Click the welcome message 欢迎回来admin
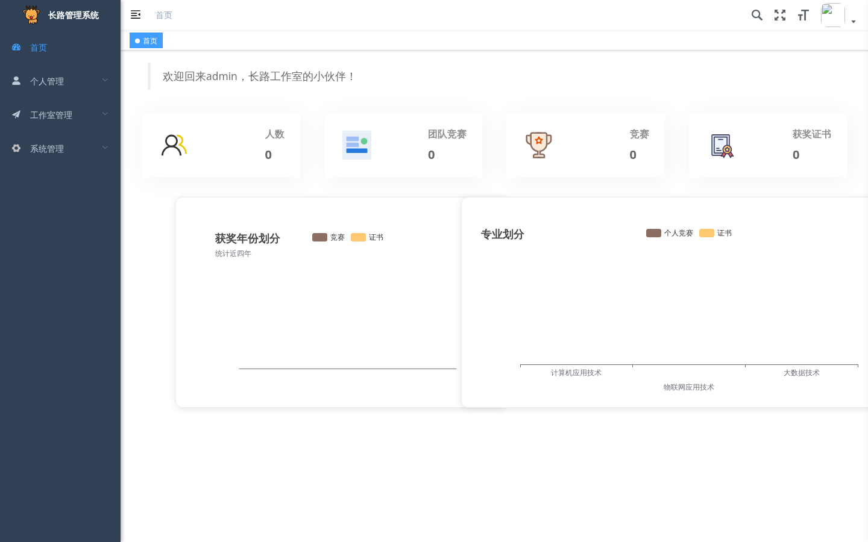The width and height of the screenshot is (868, 542). (x=259, y=76)
